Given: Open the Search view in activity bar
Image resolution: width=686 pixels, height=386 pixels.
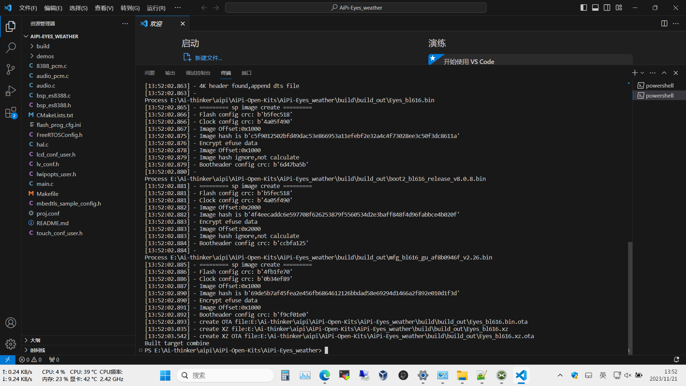Looking at the screenshot, I should click(11, 48).
